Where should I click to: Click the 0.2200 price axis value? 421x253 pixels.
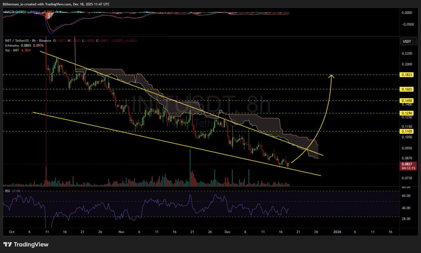pyautogui.click(x=407, y=54)
